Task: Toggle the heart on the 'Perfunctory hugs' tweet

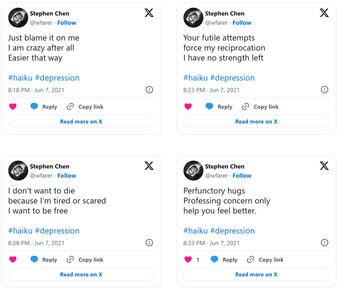Action: coord(188,259)
